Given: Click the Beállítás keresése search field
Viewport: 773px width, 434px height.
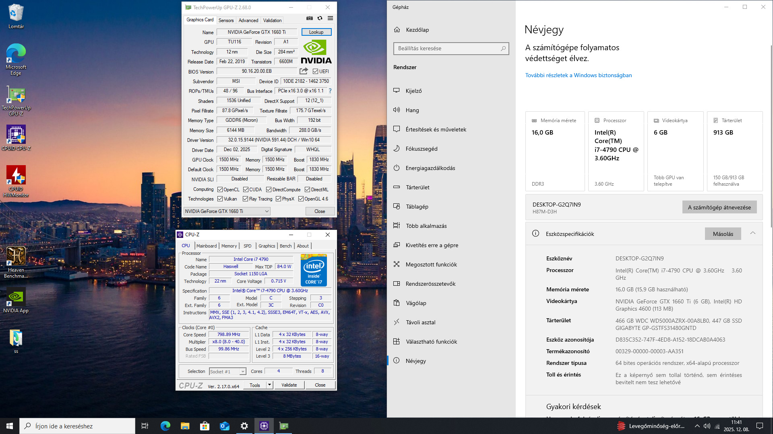Looking at the screenshot, I should pos(447,49).
